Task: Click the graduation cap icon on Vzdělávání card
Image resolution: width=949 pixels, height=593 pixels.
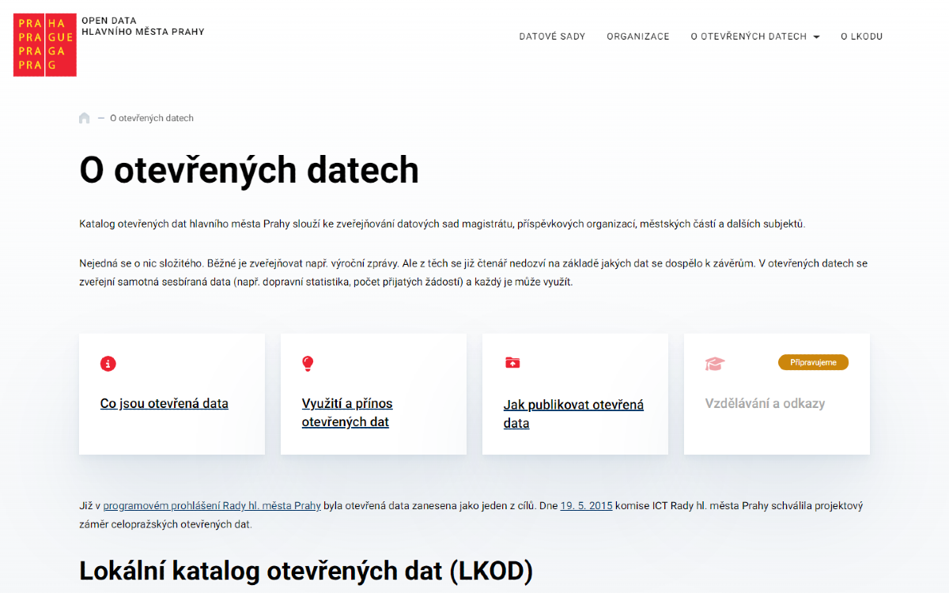Action: pyautogui.click(x=714, y=363)
